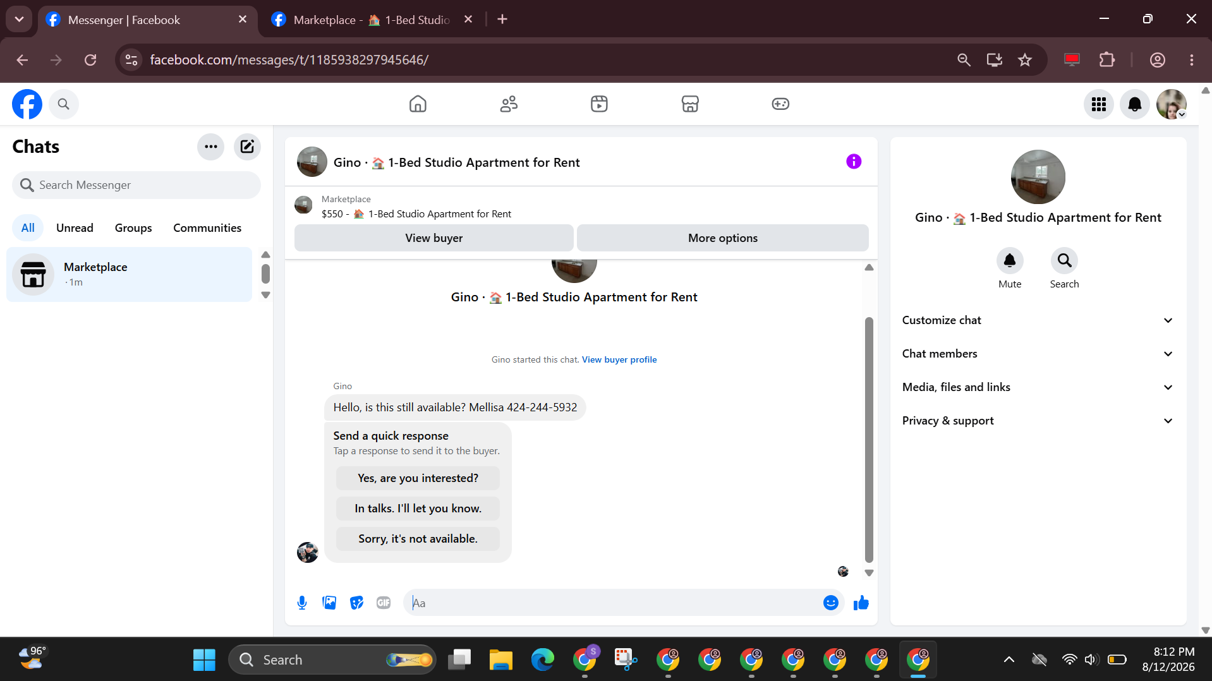1212x681 pixels.
Task: Open the Marketplace chat in list
Action: [129, 274]
